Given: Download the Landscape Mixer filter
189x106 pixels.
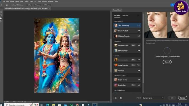Looking at the screenshot, I should tap(139, 45).
